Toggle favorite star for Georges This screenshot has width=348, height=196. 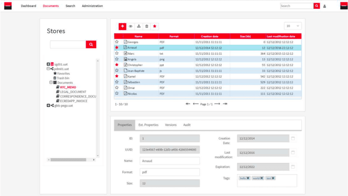point(117,42)
